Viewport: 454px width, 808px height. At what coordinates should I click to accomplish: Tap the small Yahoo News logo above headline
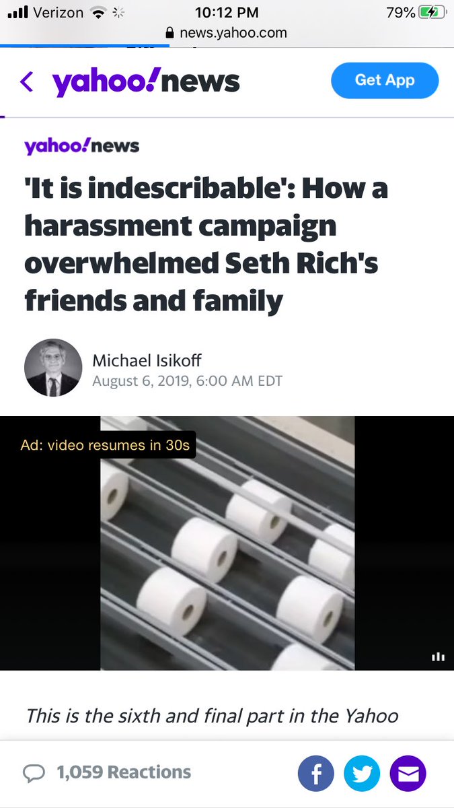[x=82, y=146]
